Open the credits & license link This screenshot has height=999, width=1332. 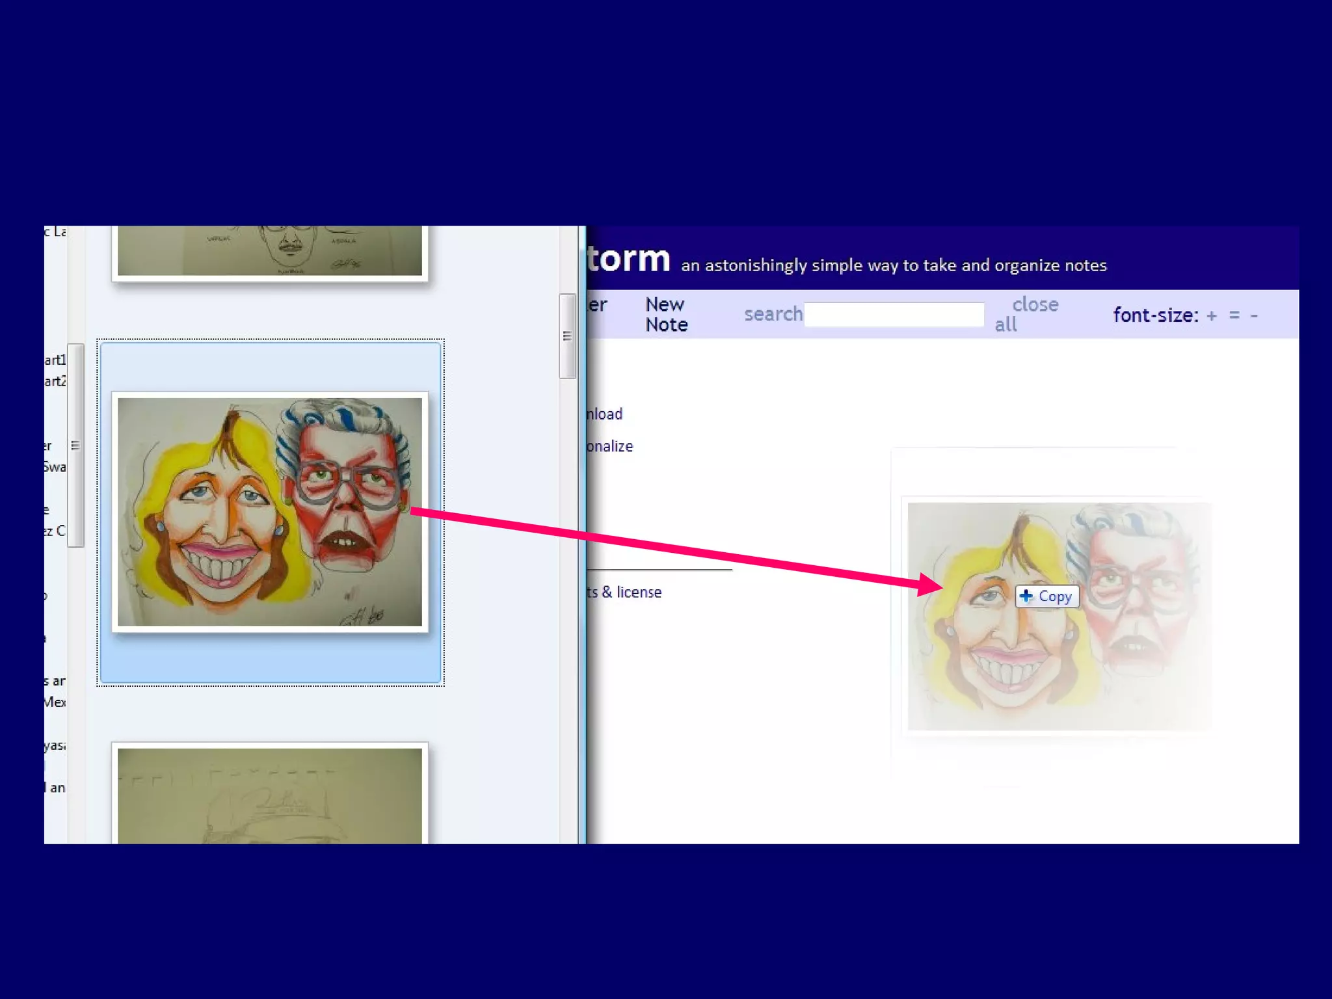coord(624,593)
